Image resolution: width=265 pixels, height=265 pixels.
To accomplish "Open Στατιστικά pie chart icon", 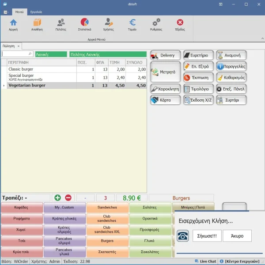I will click(x=84, y=23).
